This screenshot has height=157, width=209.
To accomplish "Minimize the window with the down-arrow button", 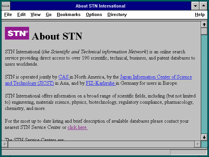I will point(195,6).
